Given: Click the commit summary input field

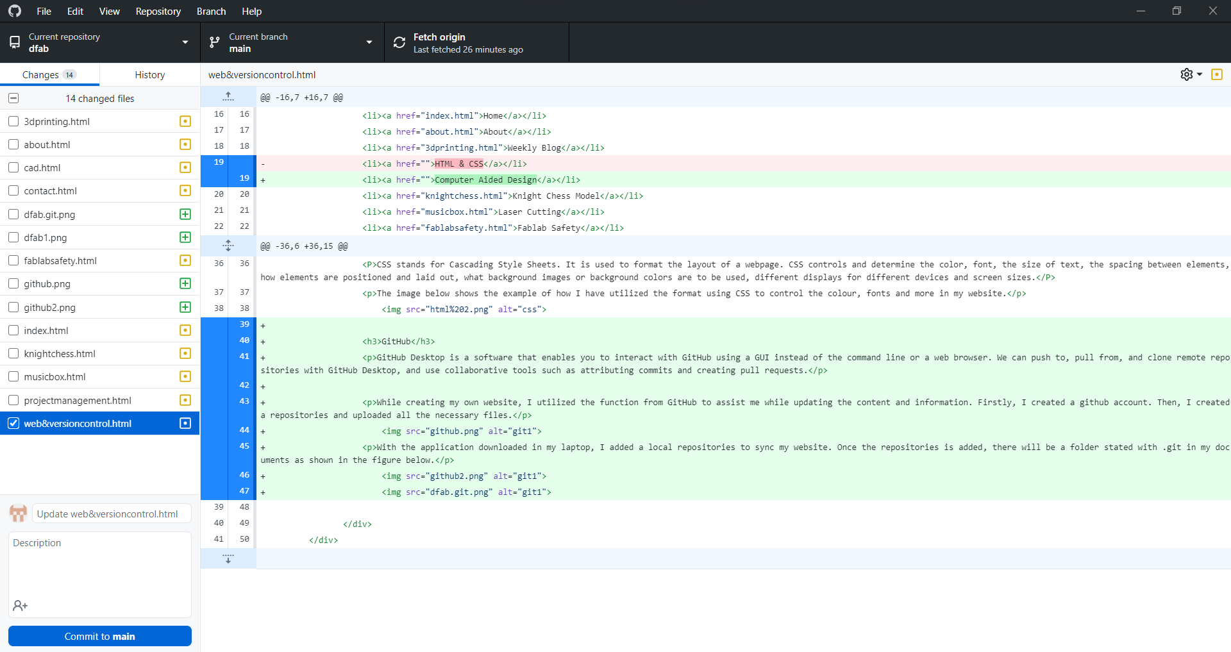Looking at the screenshot, I should 112,514.
